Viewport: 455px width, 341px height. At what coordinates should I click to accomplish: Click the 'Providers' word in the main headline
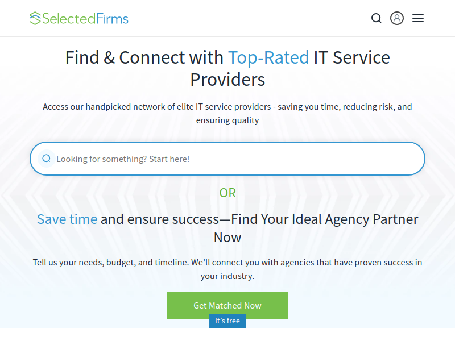tap(227, 80)
